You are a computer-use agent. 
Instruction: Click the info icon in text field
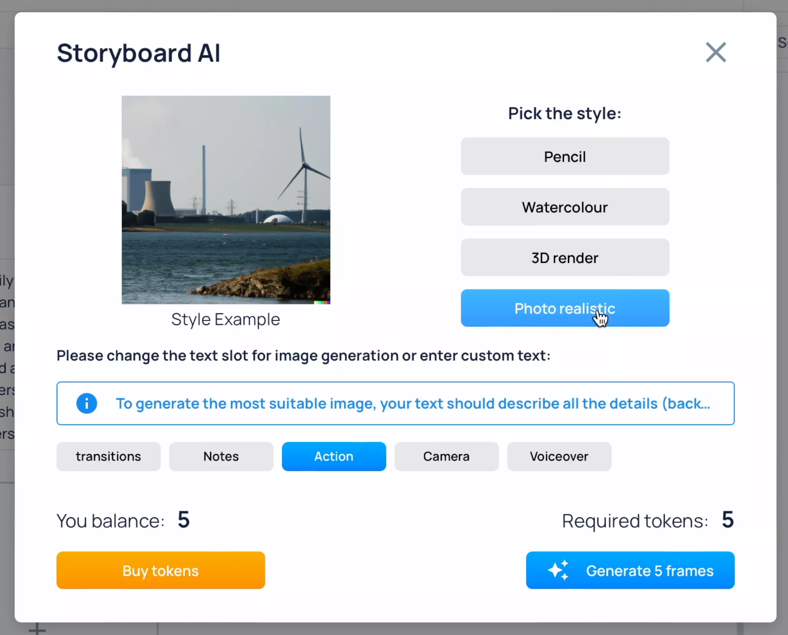(87, 403)
